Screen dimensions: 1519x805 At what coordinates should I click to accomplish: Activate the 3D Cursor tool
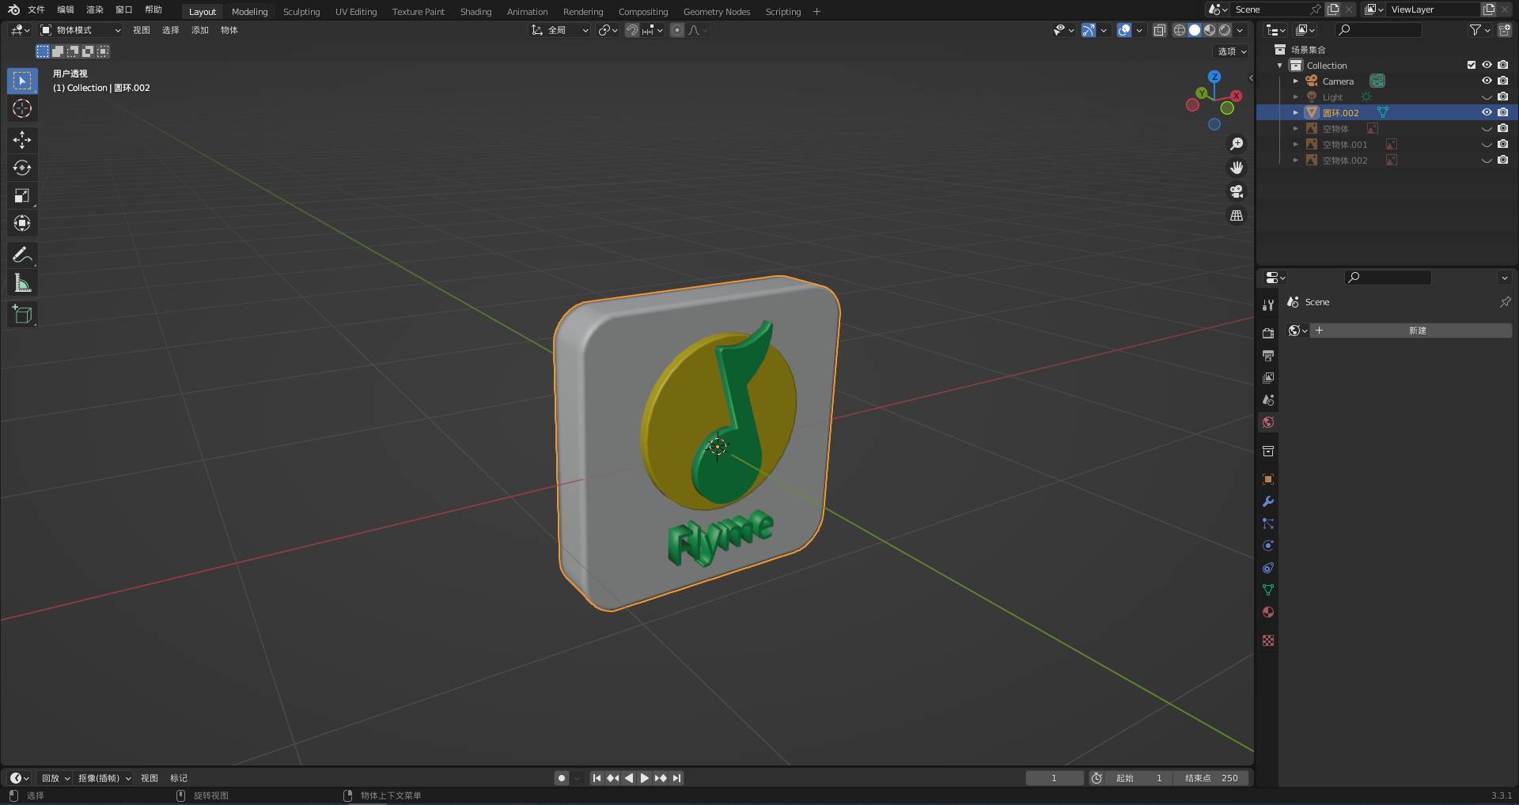coord(22,108)
